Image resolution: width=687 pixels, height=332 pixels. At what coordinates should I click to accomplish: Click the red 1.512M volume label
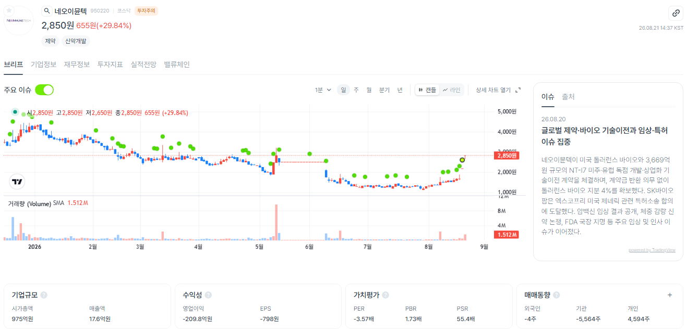coord(506,235)
